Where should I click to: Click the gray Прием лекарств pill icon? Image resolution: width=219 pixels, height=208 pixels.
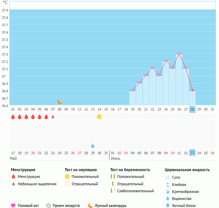[x=49, y=206]
